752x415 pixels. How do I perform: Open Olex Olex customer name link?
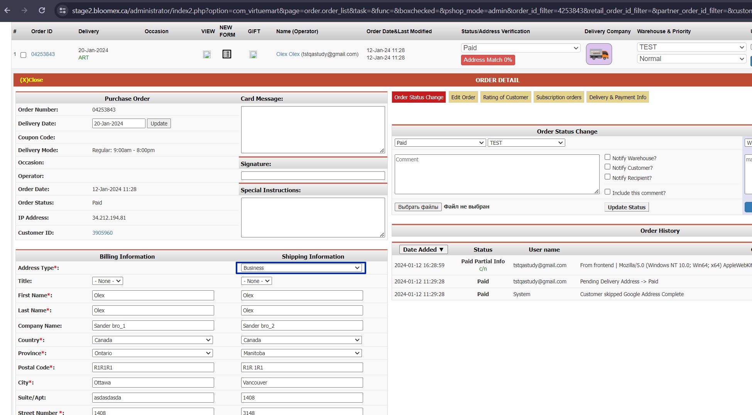click(288, 54)
